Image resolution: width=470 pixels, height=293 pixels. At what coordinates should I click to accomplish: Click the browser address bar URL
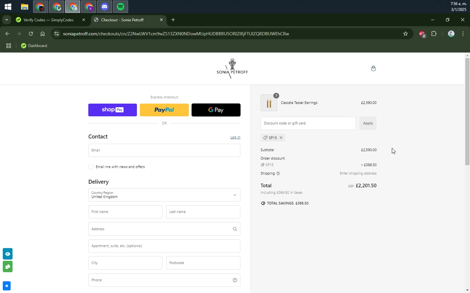click(176, 34)
